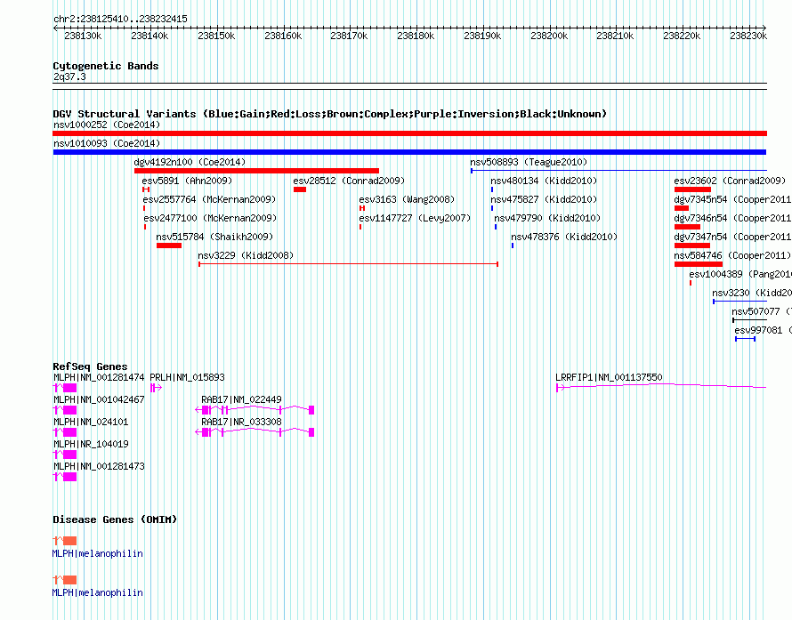Click the RefSeq Genes track title

click(90, 366)
